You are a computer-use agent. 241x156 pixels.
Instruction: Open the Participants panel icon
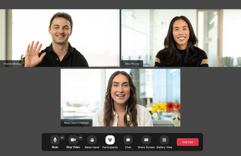[x=110, y=140]
